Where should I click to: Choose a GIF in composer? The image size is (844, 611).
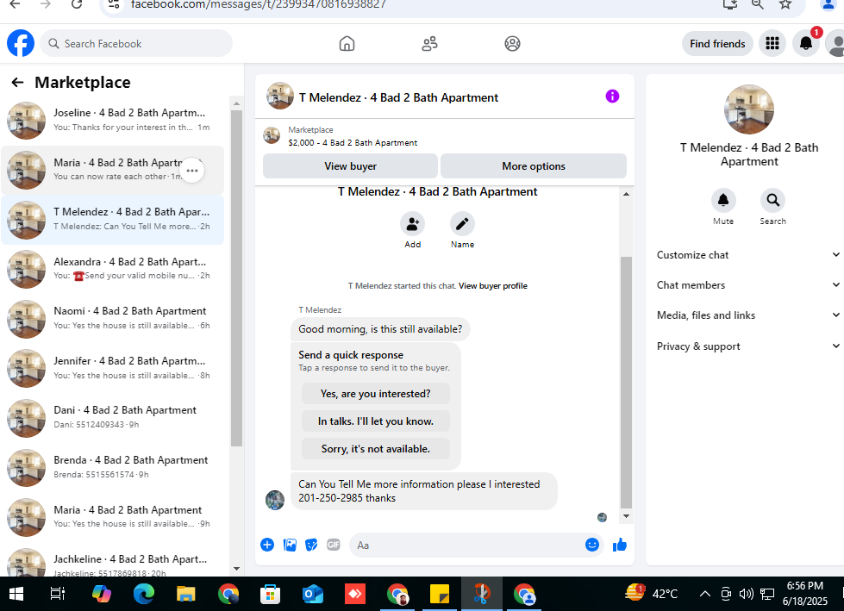click(x=333, y=545)
